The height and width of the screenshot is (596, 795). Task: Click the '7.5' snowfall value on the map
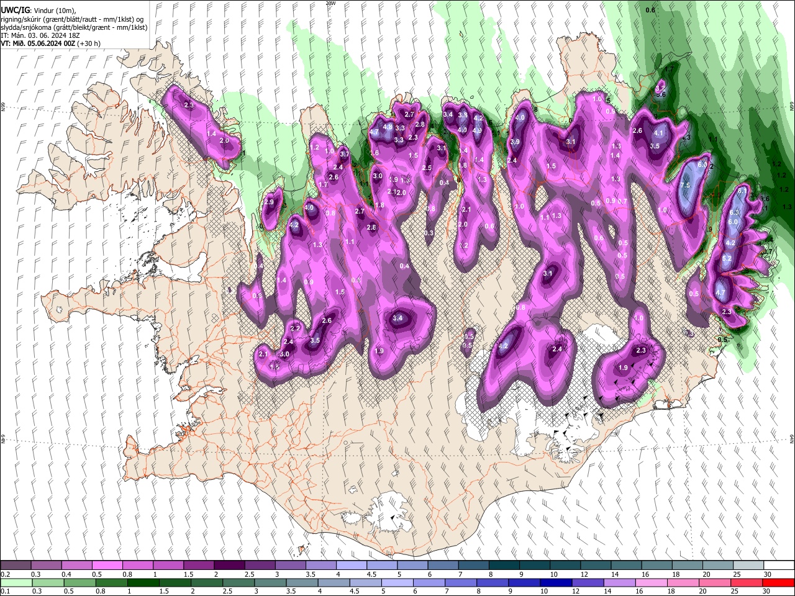click(686, 186)
